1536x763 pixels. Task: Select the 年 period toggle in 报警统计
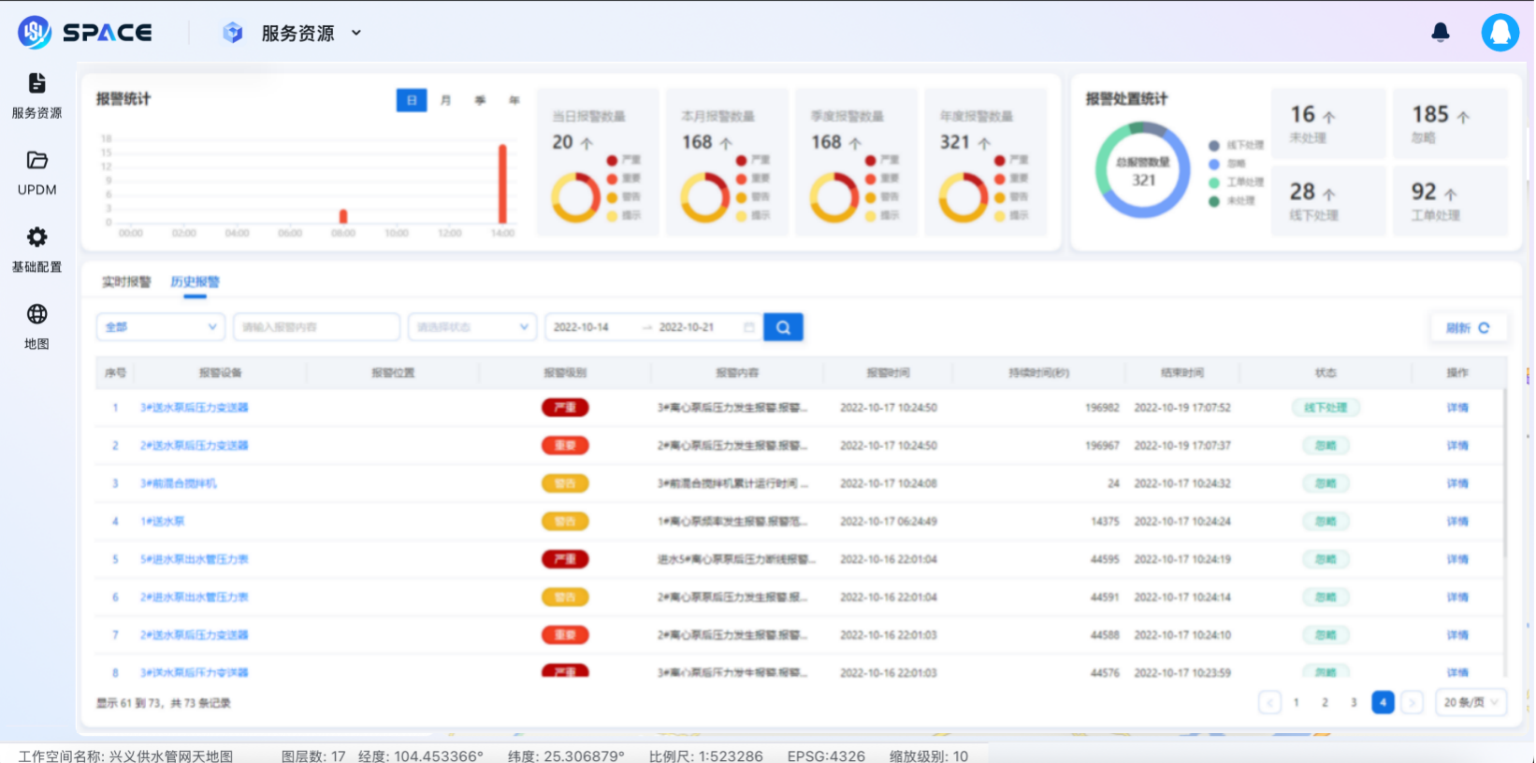coord(514,100)
